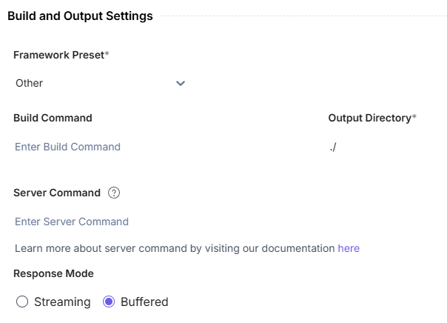This screenshot has width=447, height=323.
Task: Select the Streaming response mode
Action: coord(22,302)
